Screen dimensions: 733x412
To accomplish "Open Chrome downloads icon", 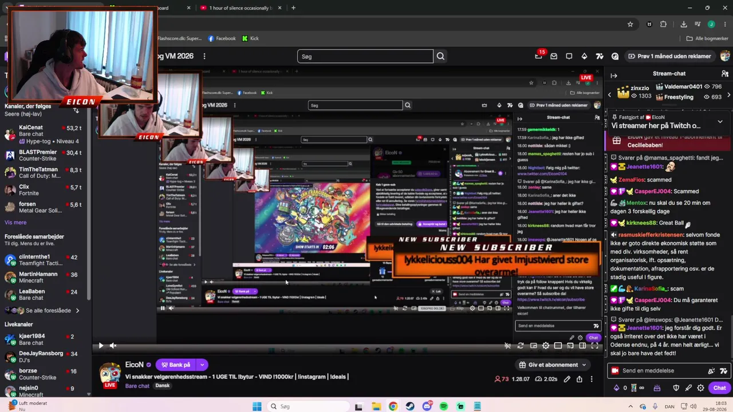I will point(684,24).
